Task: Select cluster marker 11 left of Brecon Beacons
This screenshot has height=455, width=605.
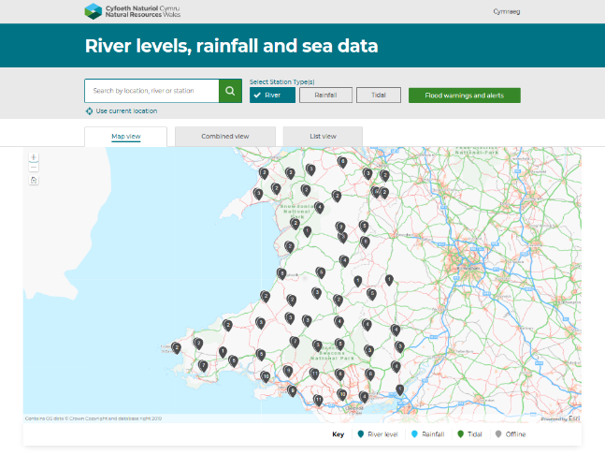Action: [x=314, y=374]
